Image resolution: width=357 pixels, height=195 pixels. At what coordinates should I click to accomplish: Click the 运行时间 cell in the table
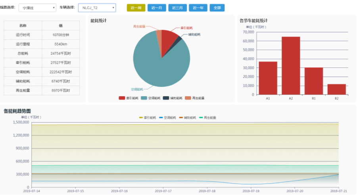click(23, 35)
